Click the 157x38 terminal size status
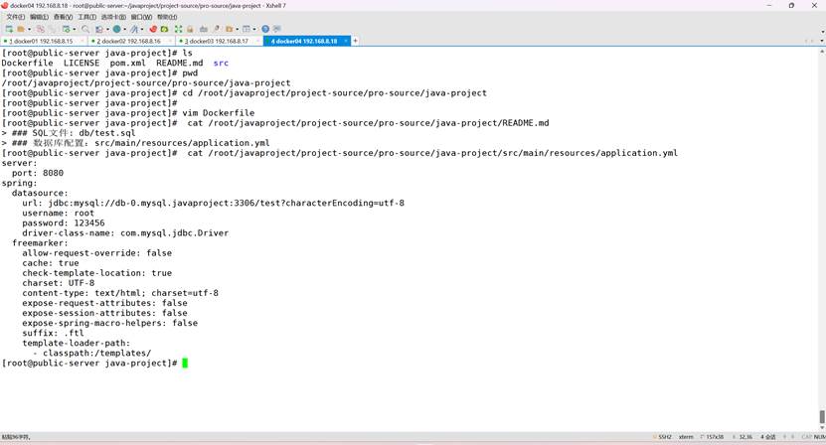 click(x=713, y=437)
